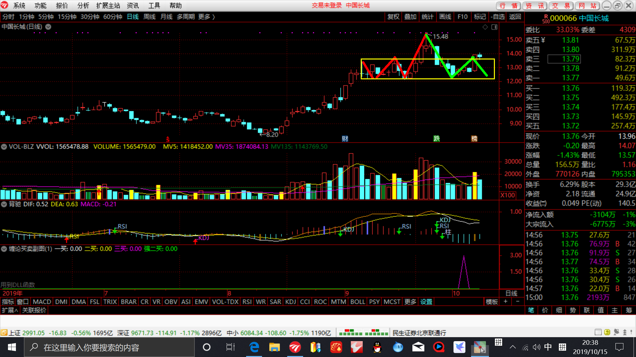This screenshot has height=357, width=636.
Task: Click the plus button beside 模板
Action: click(x=505, y=301)
